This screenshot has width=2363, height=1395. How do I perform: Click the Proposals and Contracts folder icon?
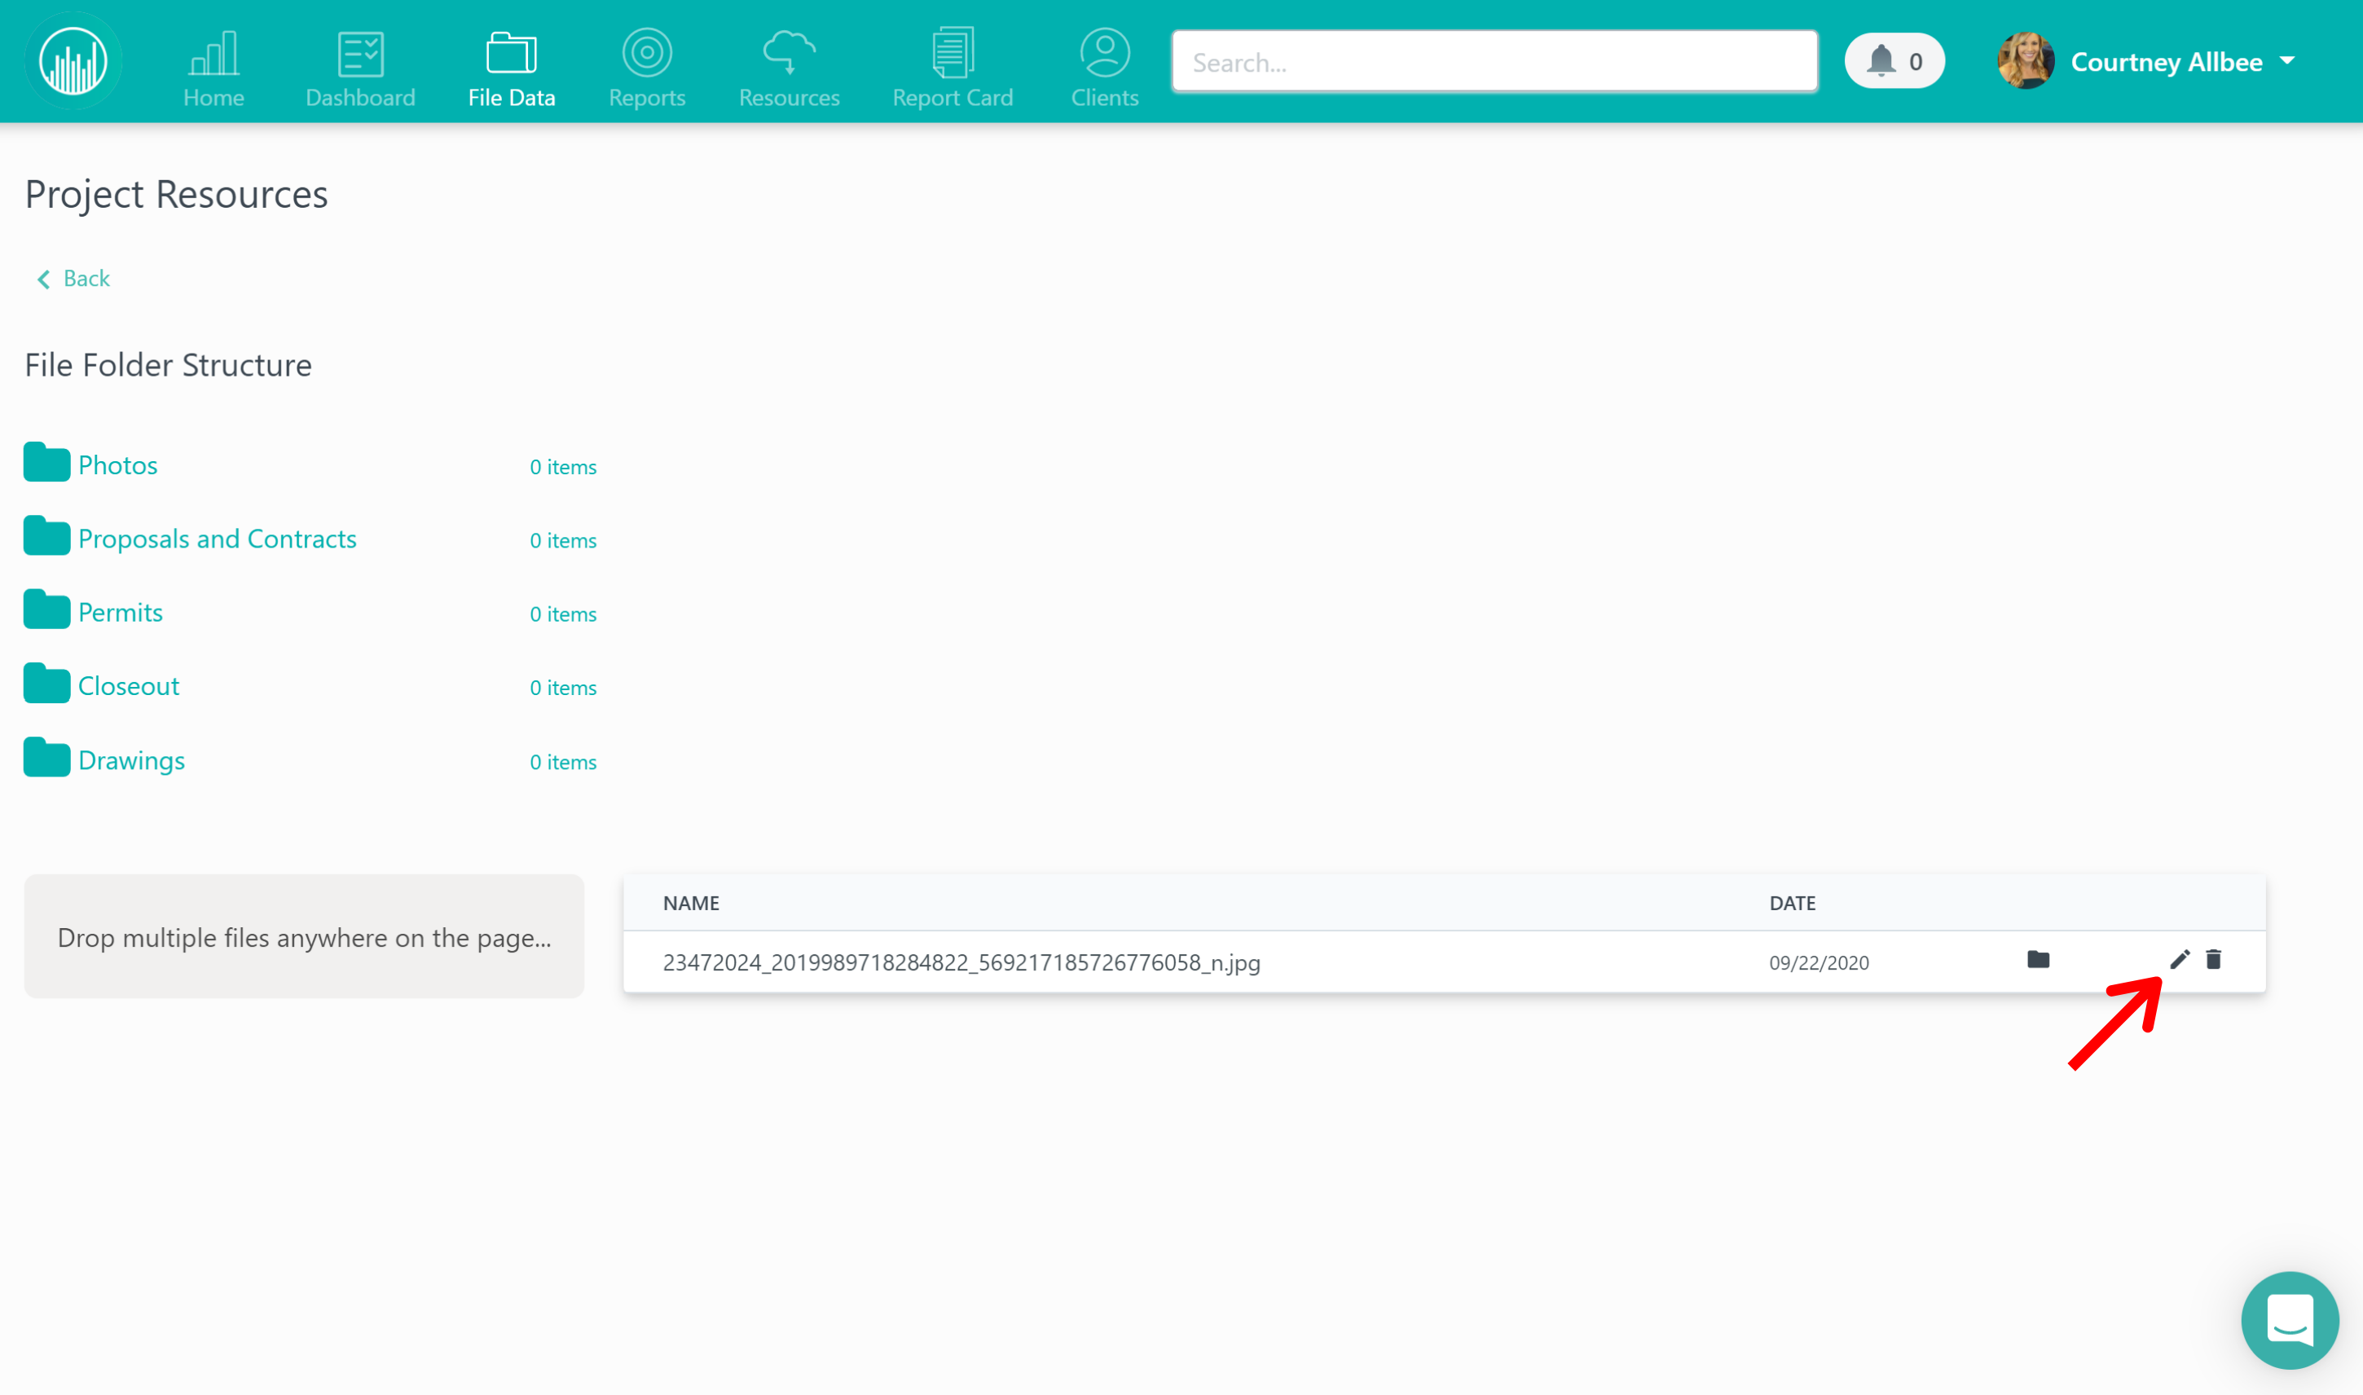[47, 536]
